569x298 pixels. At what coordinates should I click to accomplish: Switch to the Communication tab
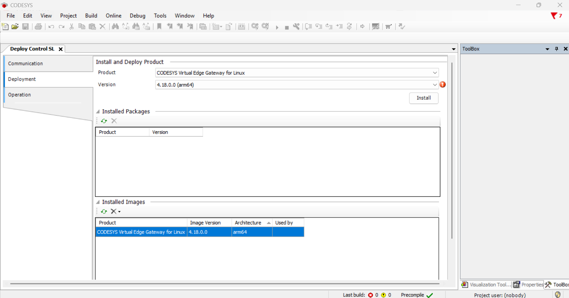pyautogui.click(x=26, y=64)
